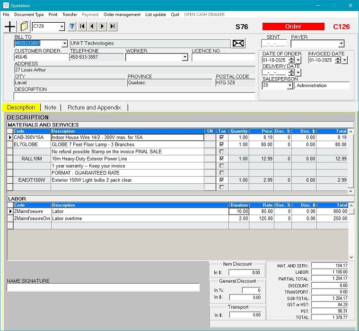Open the yellow folder icon in toolbar
Screen dimensions: 359x331
point(24,27)
